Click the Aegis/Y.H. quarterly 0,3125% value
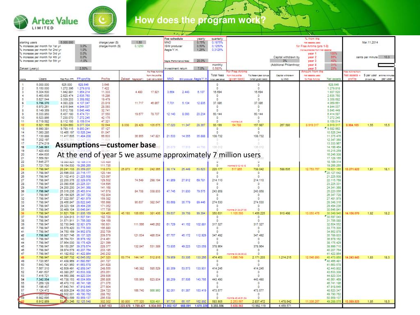 [217, 50]
